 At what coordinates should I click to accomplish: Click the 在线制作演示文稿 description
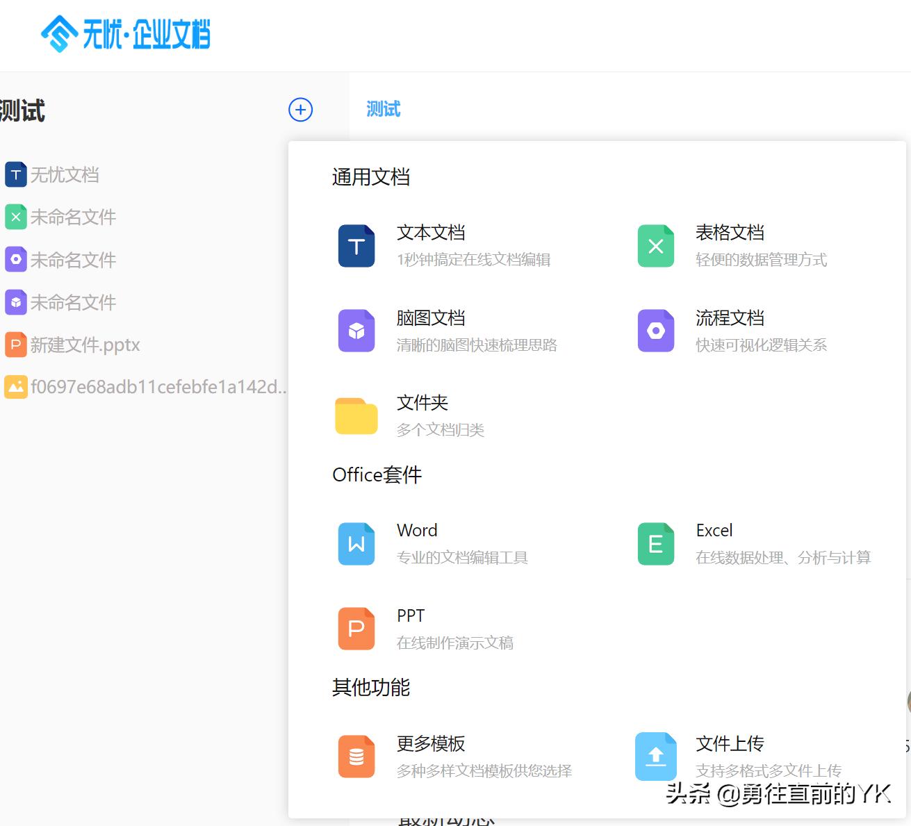[455, 643]
